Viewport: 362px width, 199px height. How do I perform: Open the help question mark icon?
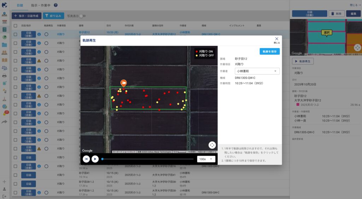[56, 5]
